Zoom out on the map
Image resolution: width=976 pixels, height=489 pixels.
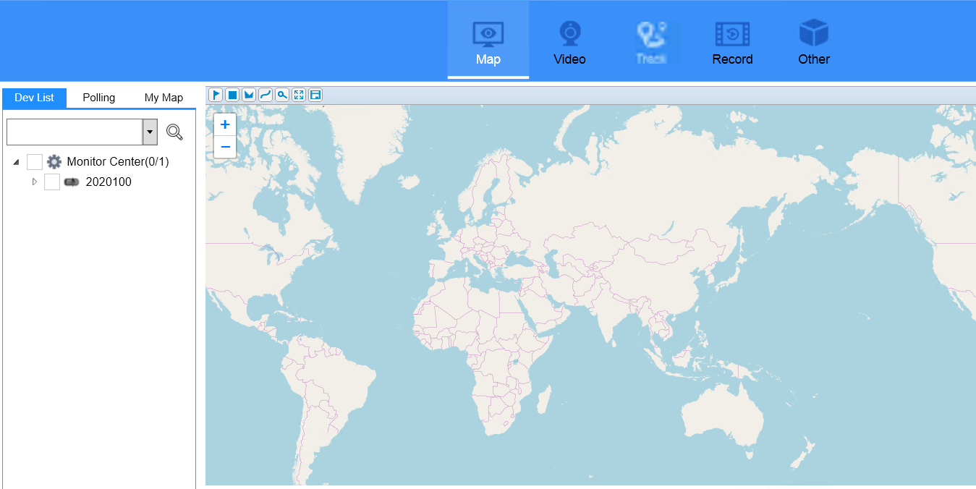point(225,147)
